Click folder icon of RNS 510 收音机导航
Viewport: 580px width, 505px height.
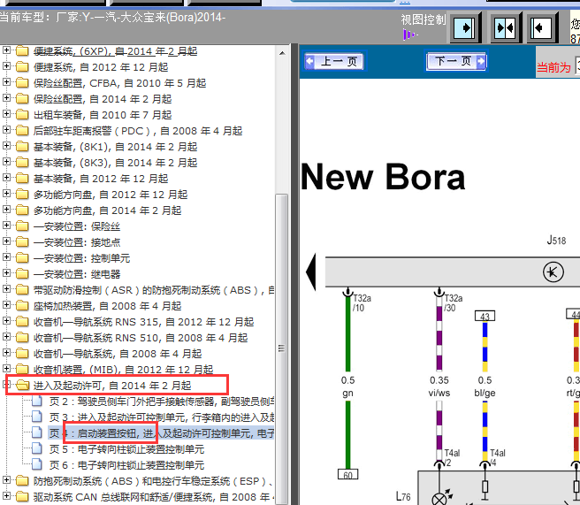tap(22, 338)
